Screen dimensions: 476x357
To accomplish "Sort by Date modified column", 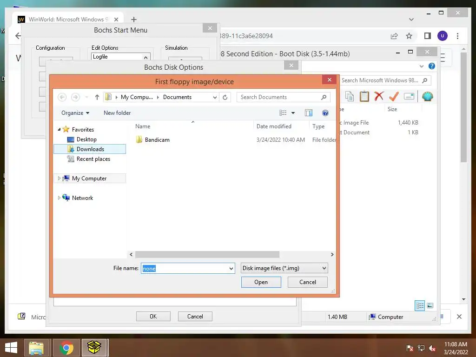I will [274, 126].
